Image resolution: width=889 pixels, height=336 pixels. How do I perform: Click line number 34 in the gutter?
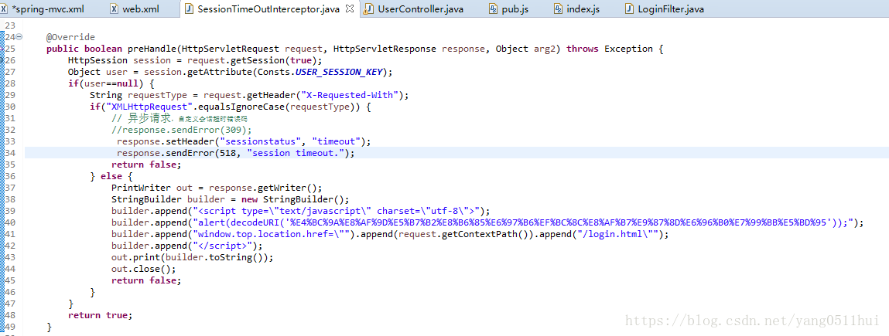9,153
